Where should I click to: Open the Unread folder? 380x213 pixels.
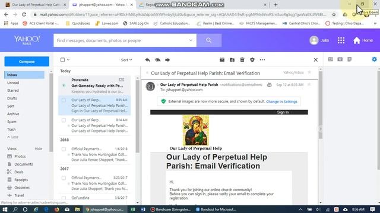pyautogui.click(x=13, y=83)
